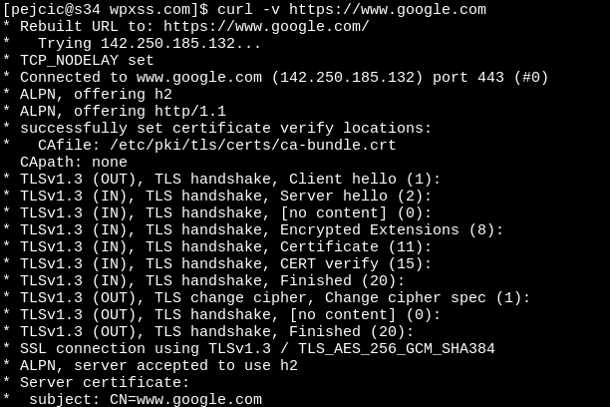Select IP address in Trying line
This screenshot has width=610, height=407.
(167, 43)
